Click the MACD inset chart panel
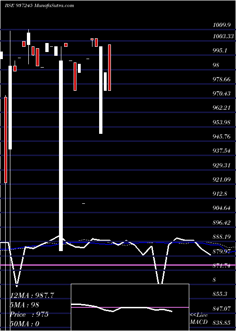The width and height of the screenshot is (236, 331). pos(130,307)
